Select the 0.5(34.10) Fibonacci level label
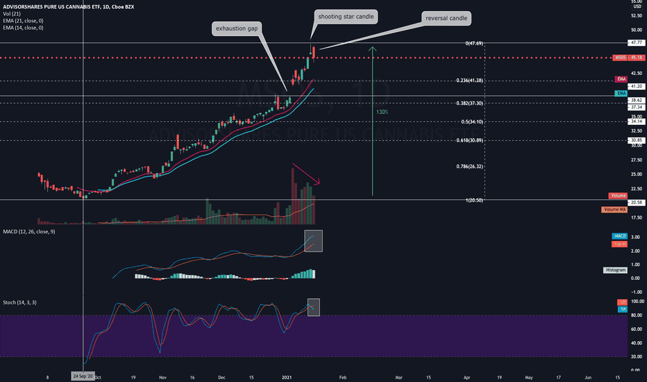 pos(472,122)
